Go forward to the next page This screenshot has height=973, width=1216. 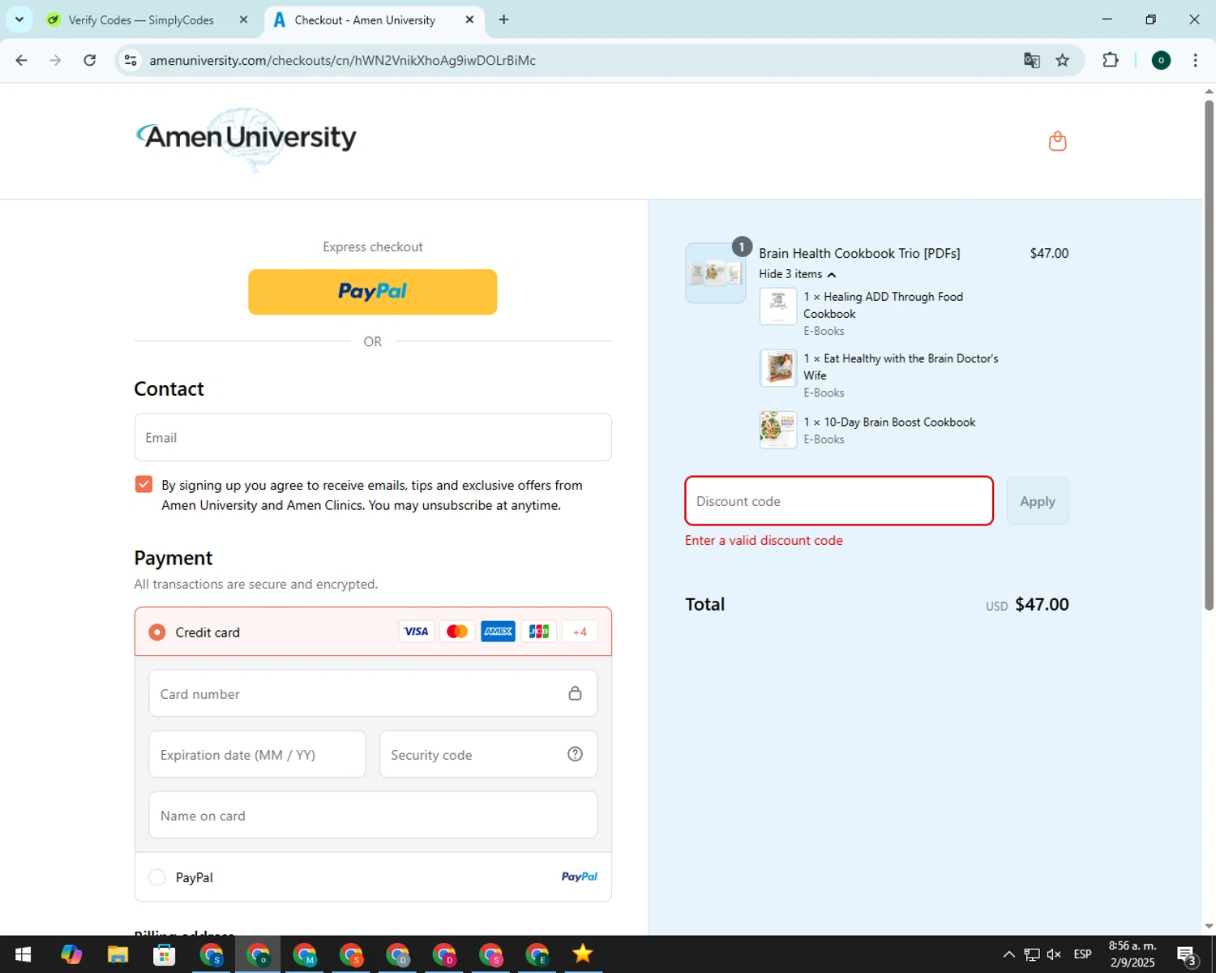click(x=55, y=60)
